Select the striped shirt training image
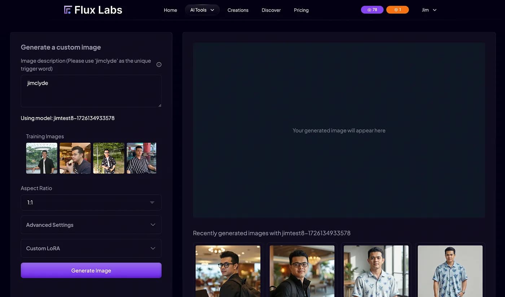Screen dimensions: 505x297 (x=141, y=158)
